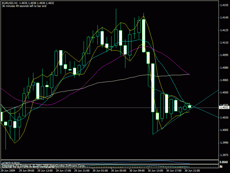Click the 1.4005 price scale label
Image resolution: width=230 pixels, height=173 pixels.
[224, 130]
